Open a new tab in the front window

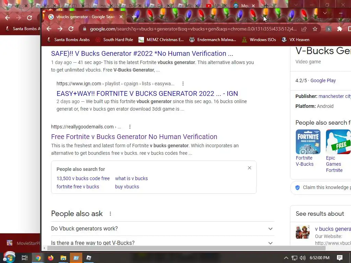point(134,17)
